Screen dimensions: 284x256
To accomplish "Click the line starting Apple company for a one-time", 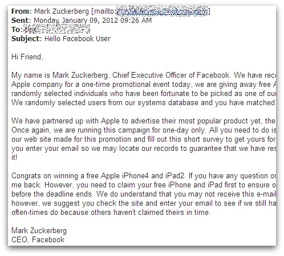I will (144, 85).
